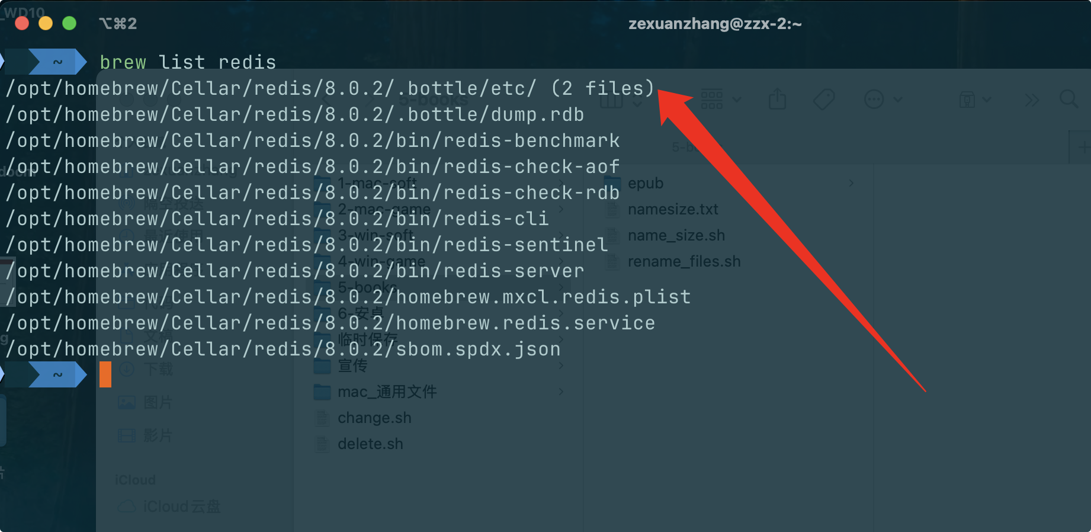This screenshot has width=1091, height=532.
Task: Click the group-by grid icon
Action: tap(711, 99)
